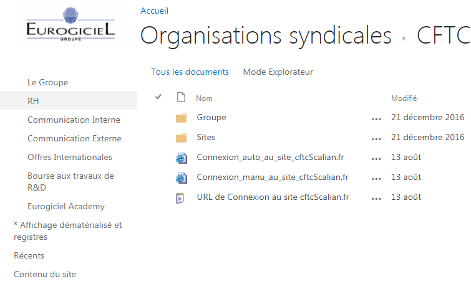Viewport: 471px width, 284px height.
Task: Click 13 août date of URL de Connexion row
Action: pos(406,197)
